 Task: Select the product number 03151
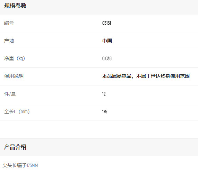coord(106,23)
